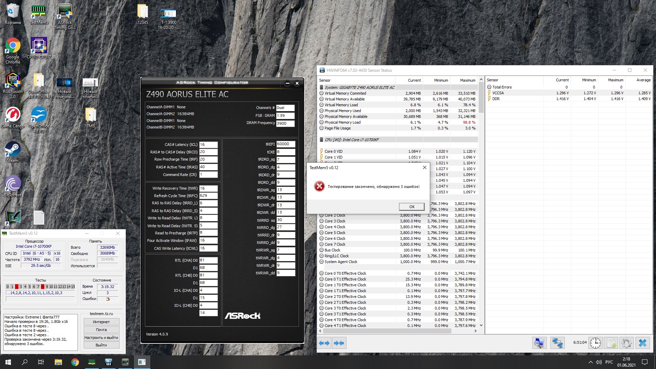Click the tREFI value field
The height and width of the screenshot is (369, 656).
[285, 144]
